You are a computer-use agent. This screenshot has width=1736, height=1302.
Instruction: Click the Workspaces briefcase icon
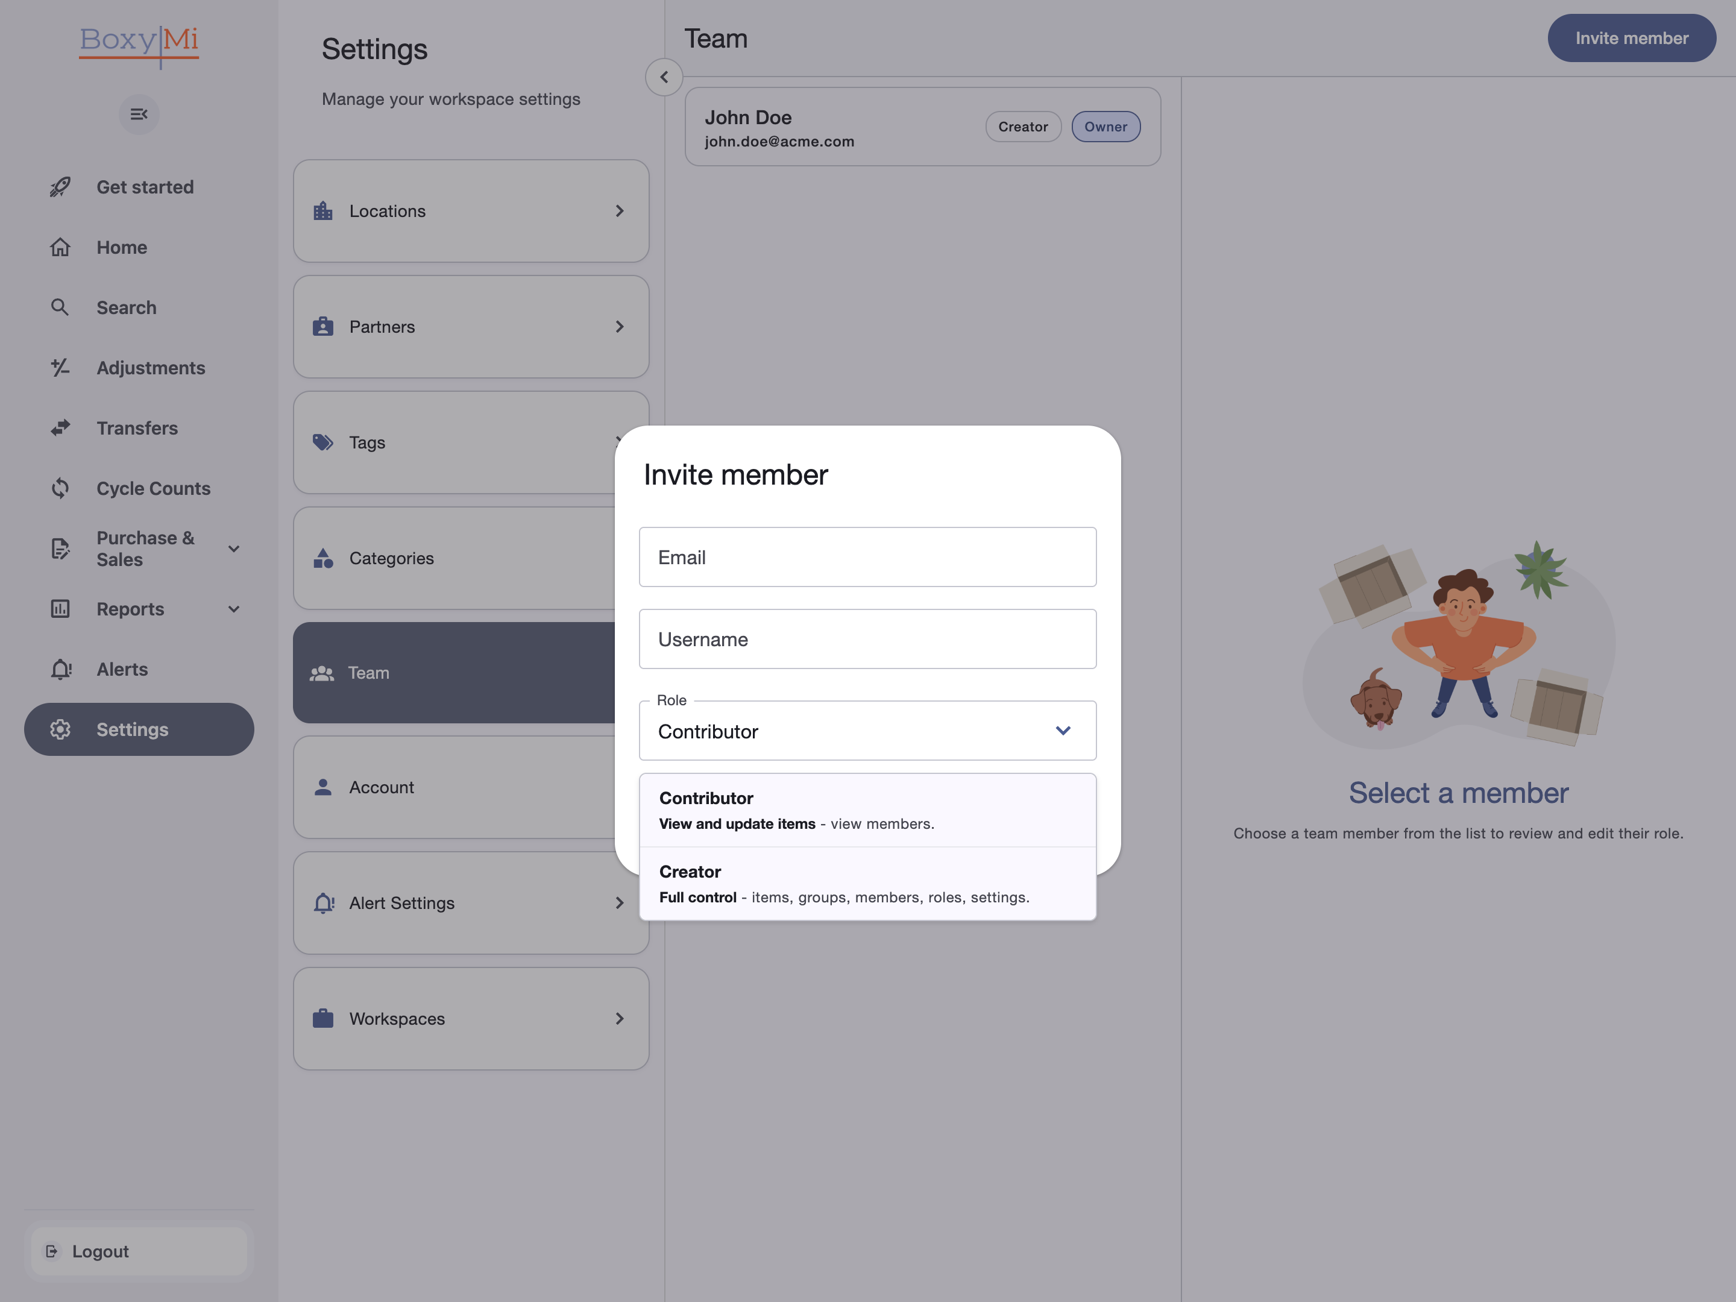323,1019
